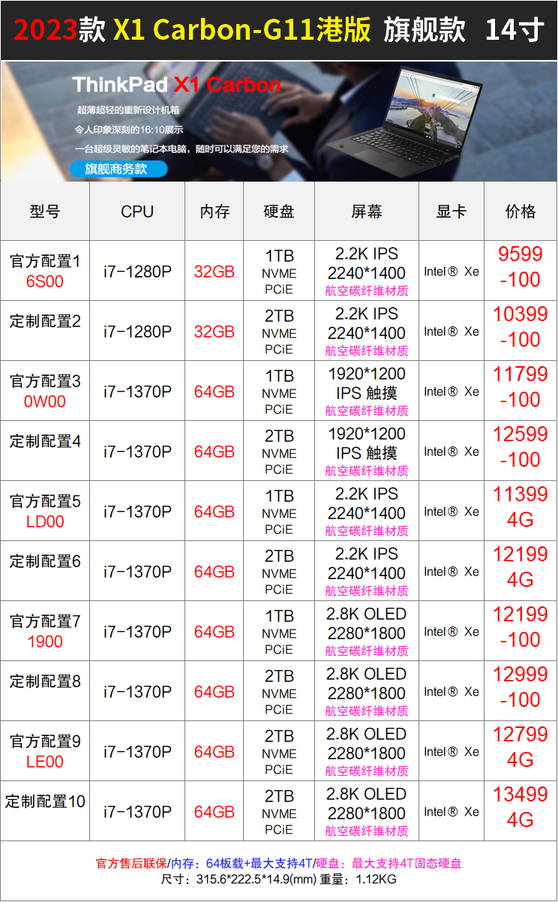Image resolution: width=558 pixels, height=902 pixels.
Task: Click the price 9599
Action: click(520, 254)
